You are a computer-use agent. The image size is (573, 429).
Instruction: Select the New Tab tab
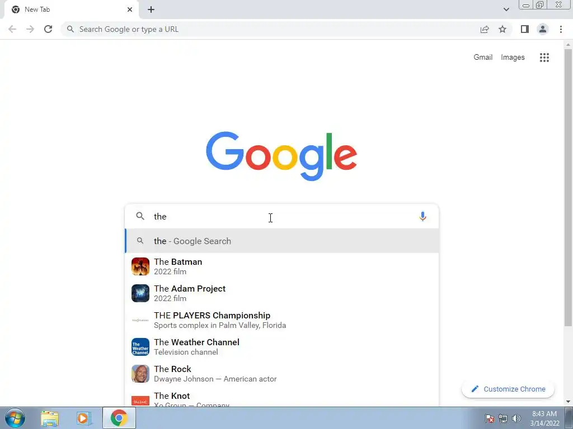[71, 9]
